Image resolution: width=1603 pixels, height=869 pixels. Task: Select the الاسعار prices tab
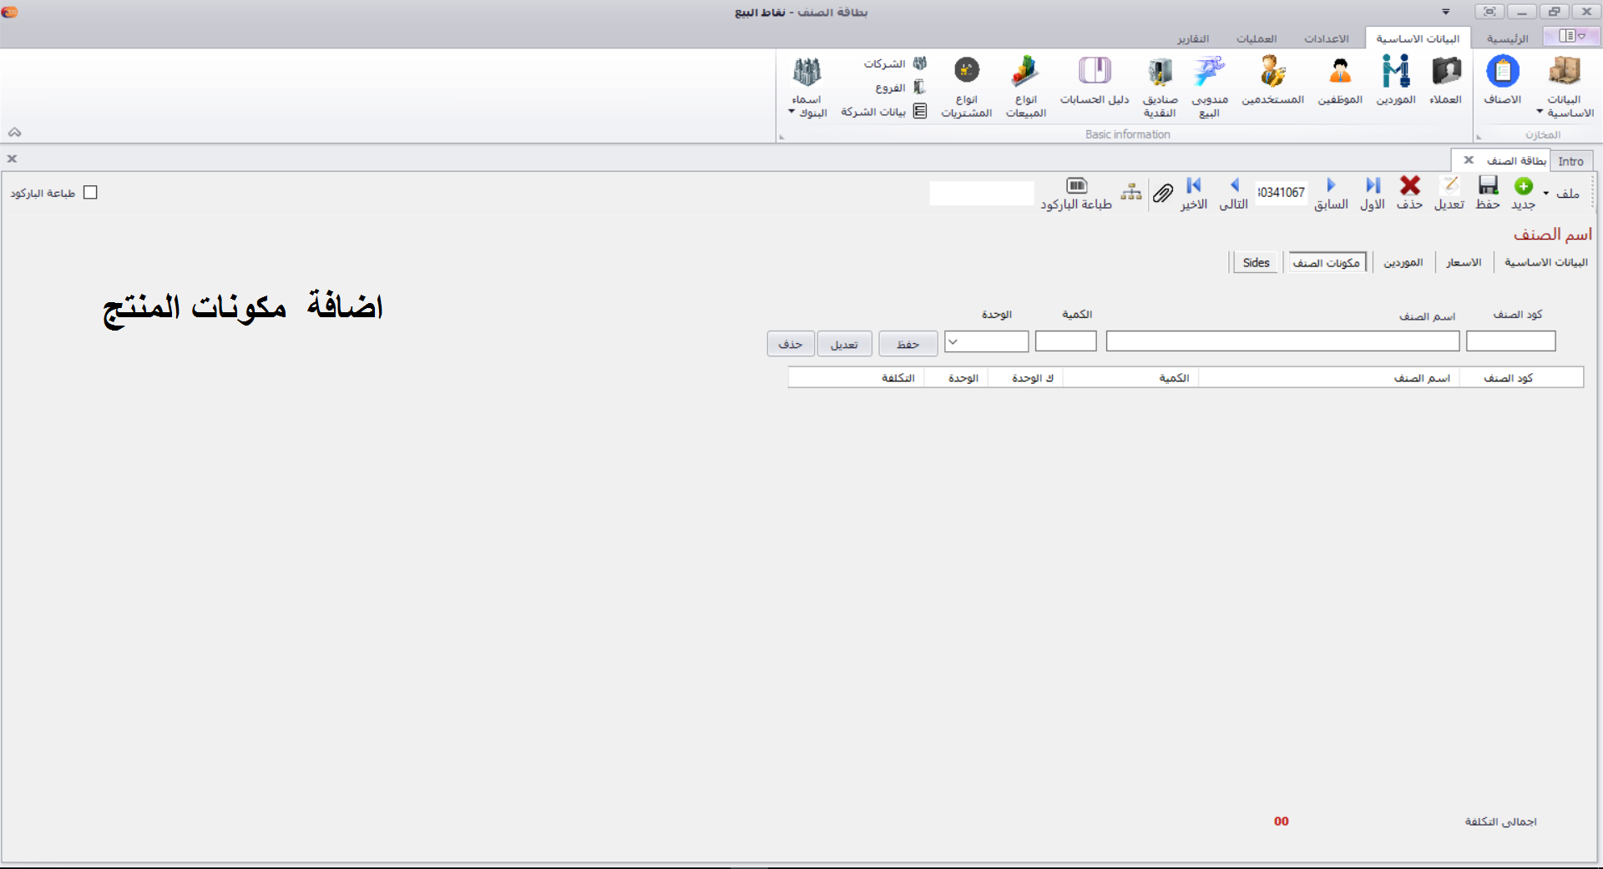(1463, 262)
